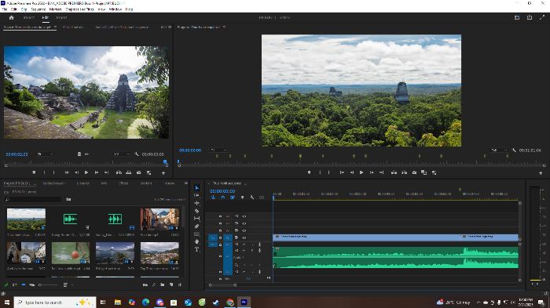Play the sequence in the Program monitor
The width and height of the screenshot is (550, 308).
point(361,172)
